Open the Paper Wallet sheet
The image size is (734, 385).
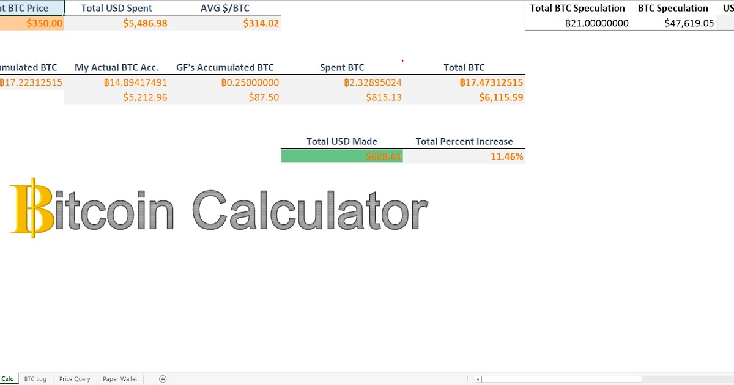pyautogui.click(x=120, y=379)
